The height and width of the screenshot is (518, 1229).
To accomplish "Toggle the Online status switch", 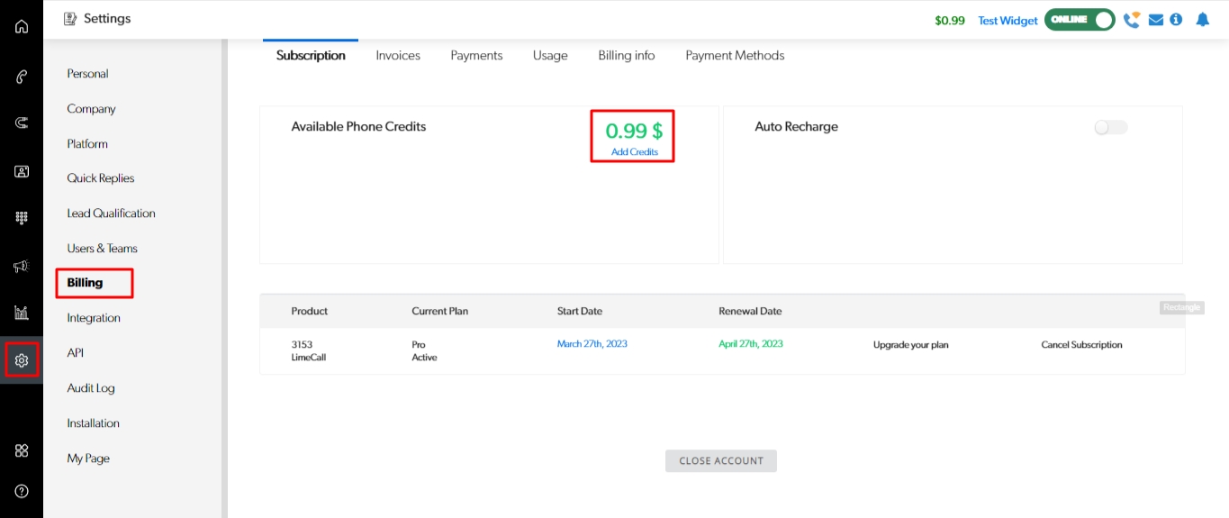I will pyautogui.click(x=1079, y=20).
